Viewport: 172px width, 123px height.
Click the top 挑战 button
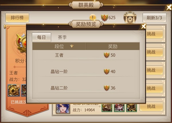pos(154,34)
